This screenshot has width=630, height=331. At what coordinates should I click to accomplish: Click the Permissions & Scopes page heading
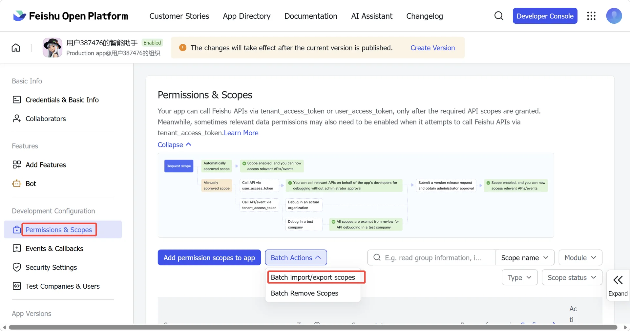click(205, 95)
